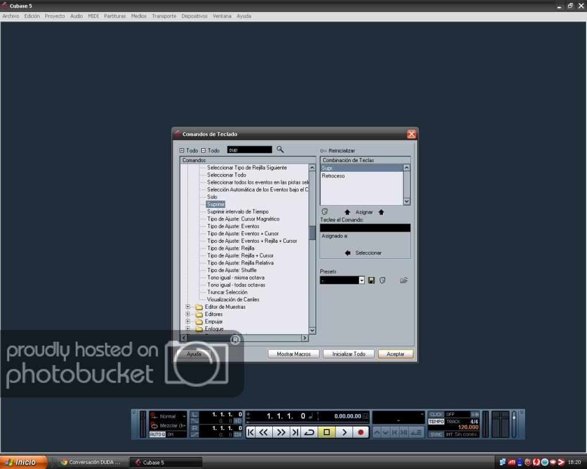Delete preset with trash icon beside save

382,280
